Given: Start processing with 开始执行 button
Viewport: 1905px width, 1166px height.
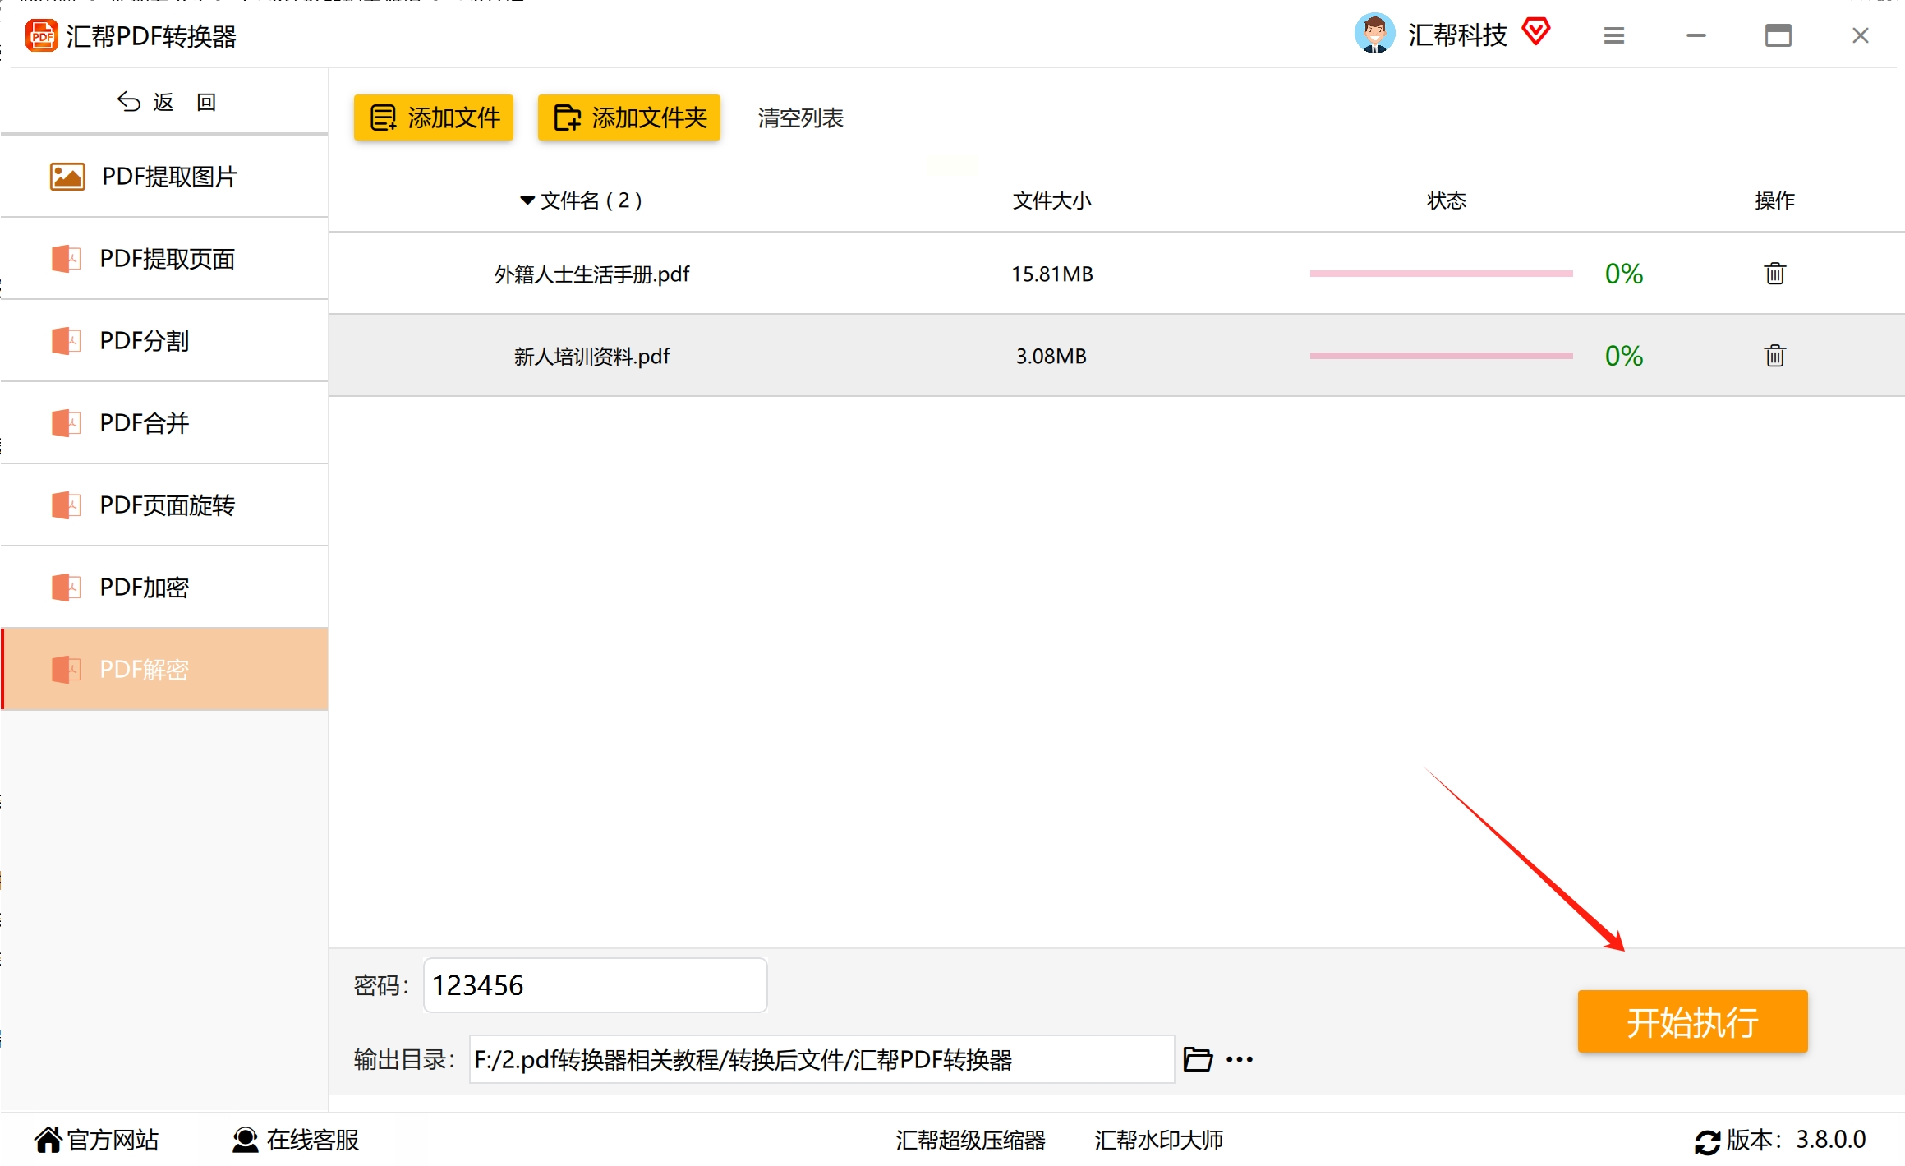Looking at the screenshot, I should [x=1692, y=1021].
